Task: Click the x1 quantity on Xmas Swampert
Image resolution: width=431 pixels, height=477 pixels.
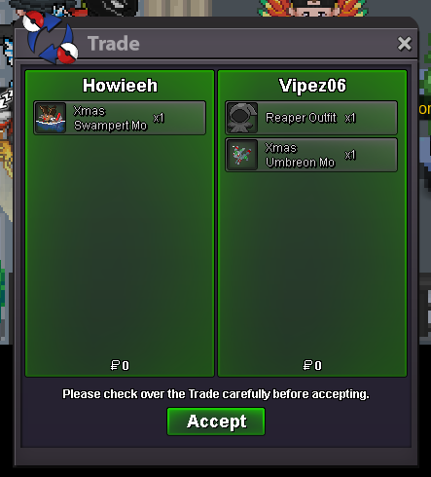Action: (159, 118)
